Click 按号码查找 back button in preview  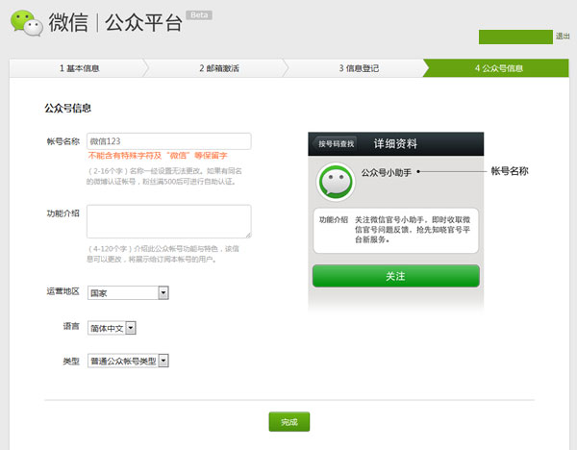(335, 143)
